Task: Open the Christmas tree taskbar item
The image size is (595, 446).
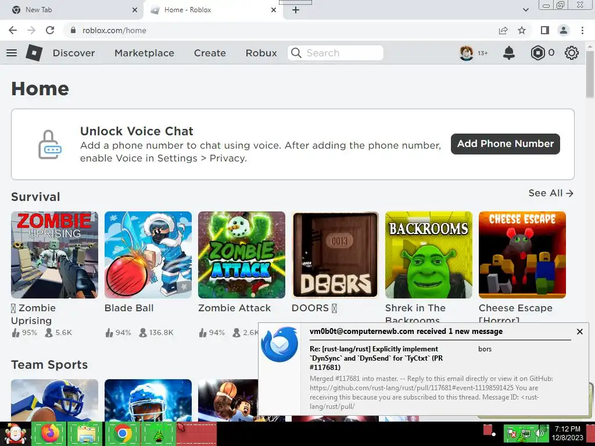Action: pos(158,433)
